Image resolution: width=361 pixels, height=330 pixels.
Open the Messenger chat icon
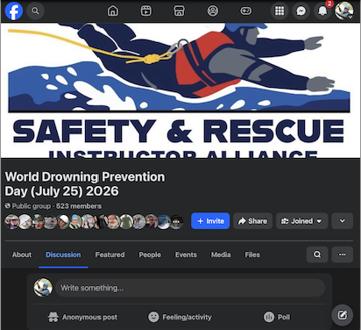301,11
